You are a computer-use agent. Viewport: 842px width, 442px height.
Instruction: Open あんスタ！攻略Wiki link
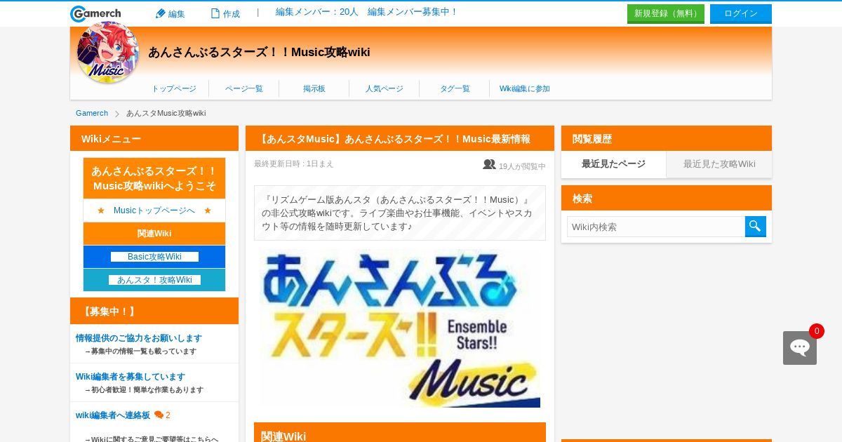coord(154,280)
